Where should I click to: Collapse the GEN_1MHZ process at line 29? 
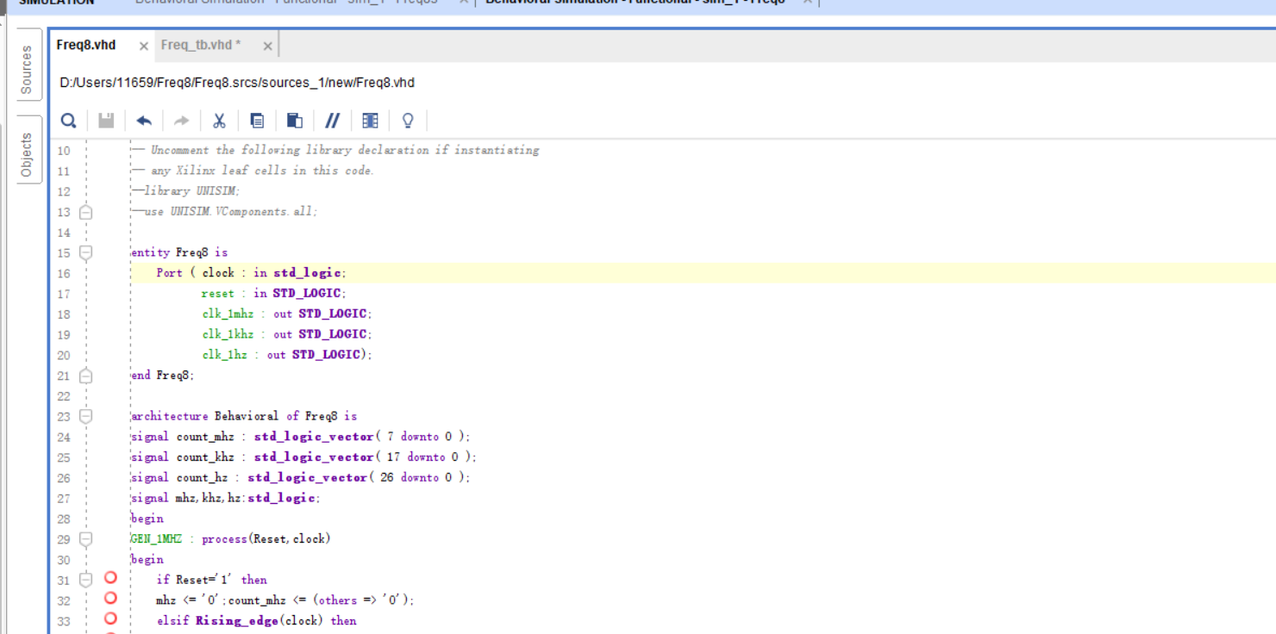point(85,539)
